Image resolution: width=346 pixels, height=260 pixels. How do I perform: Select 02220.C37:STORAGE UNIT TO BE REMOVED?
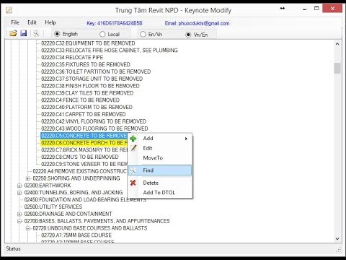point(92,79)
